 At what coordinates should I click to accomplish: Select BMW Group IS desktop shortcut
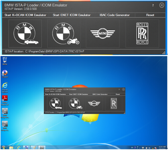[x=5, y=126]
